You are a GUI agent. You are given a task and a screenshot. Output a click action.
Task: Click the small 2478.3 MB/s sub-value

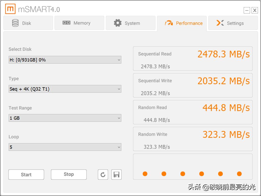pos(155,67)
